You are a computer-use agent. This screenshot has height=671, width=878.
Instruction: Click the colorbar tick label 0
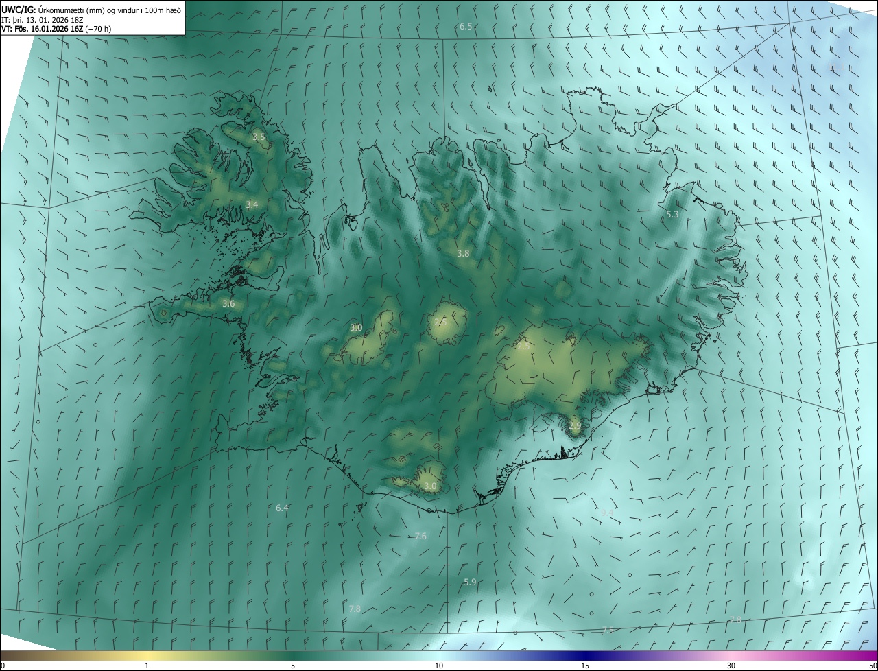(3, 666)
